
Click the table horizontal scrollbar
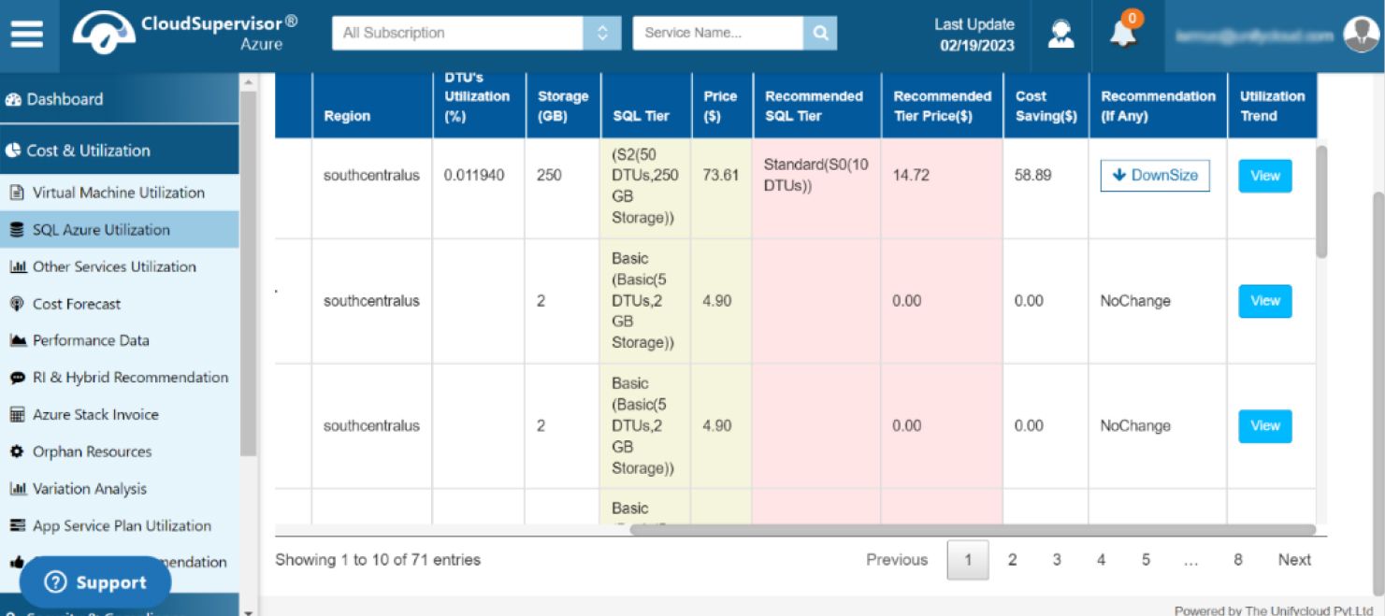coord(973,530)
